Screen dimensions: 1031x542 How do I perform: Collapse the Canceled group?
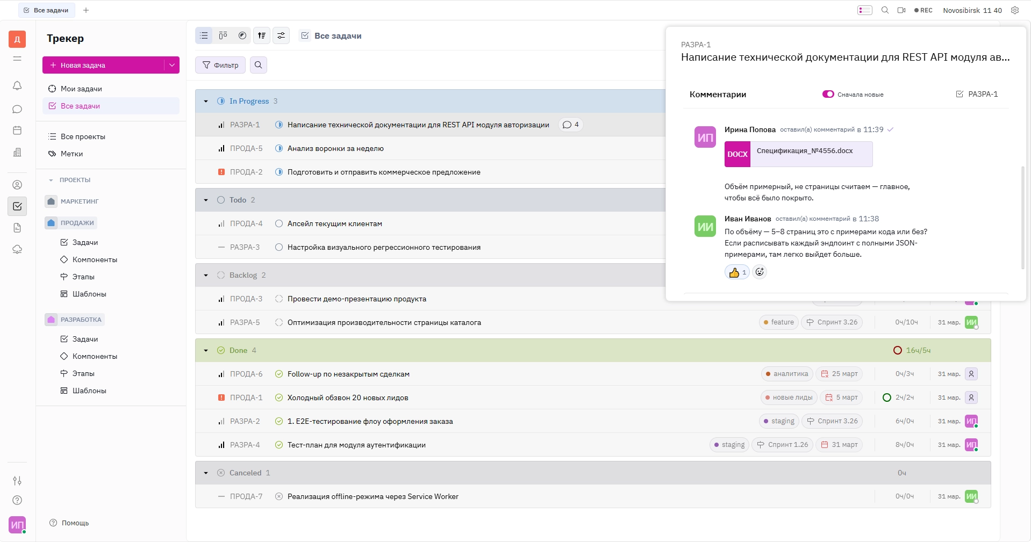pyautogui.click(x=206, y=473)
